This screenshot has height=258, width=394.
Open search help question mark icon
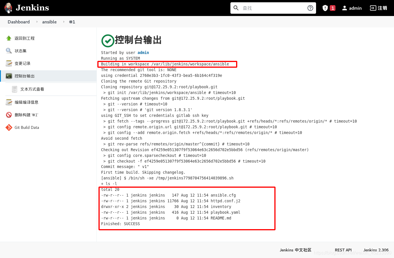(310, 8)
